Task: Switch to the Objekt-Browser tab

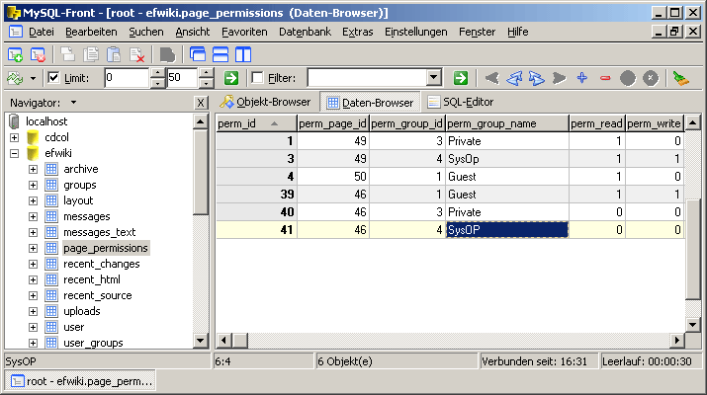Action: click(265, 102)
